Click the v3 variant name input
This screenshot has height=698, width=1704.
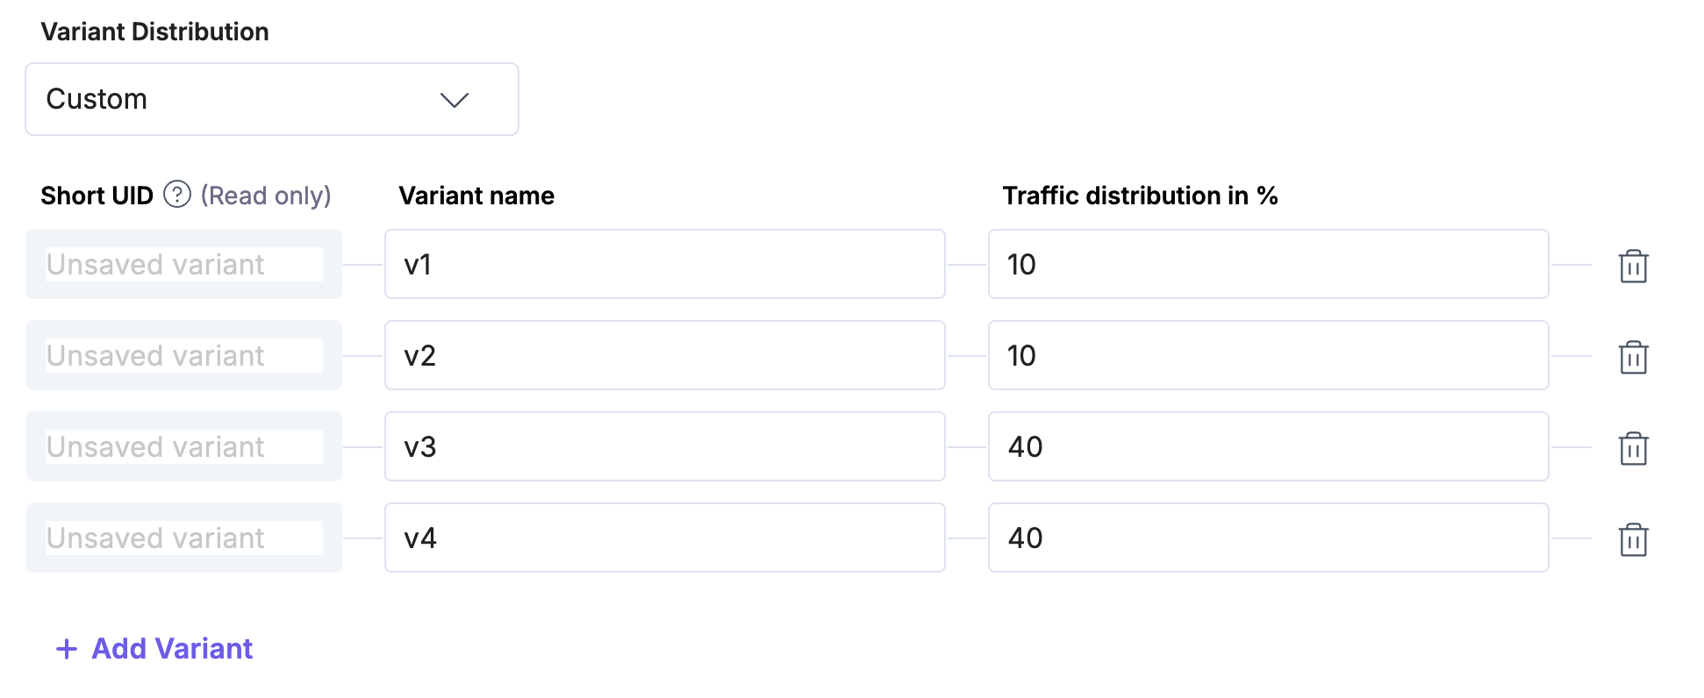[x=664, y=446]
